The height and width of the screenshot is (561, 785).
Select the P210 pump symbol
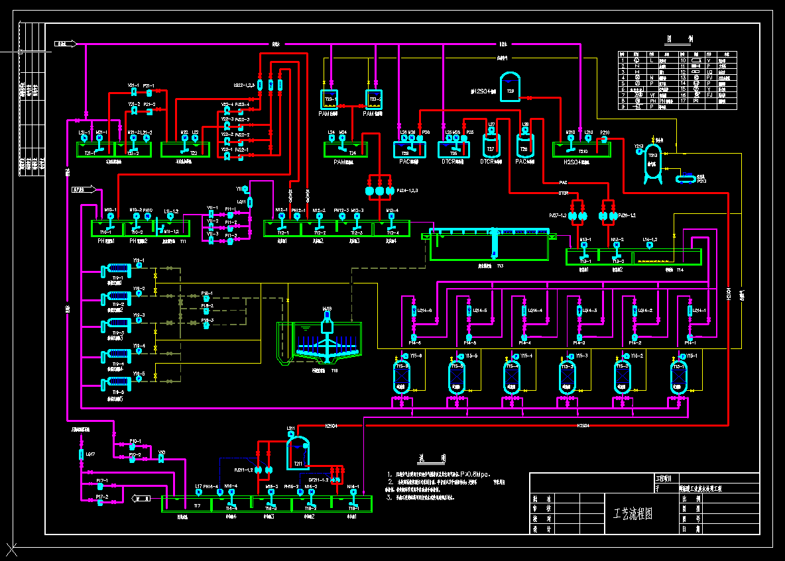click(x=604, y=140)
